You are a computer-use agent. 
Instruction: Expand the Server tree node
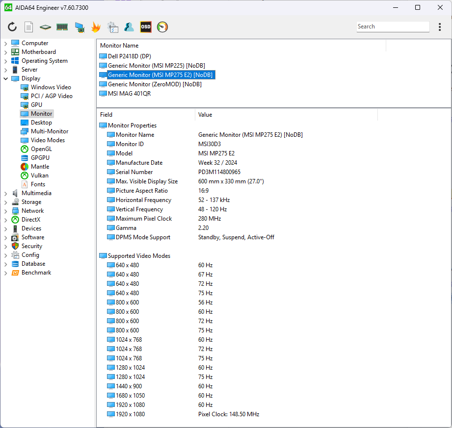pos(5,70)
